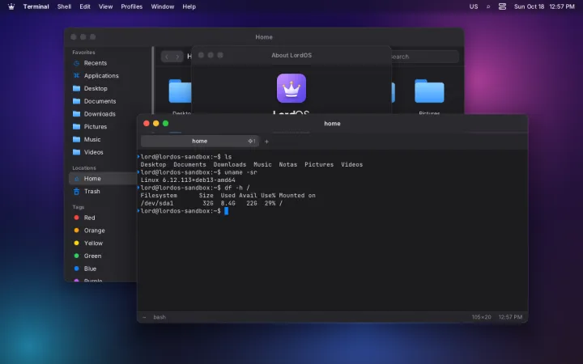Click the 105×20 terminal size indicator

[481, 317]
